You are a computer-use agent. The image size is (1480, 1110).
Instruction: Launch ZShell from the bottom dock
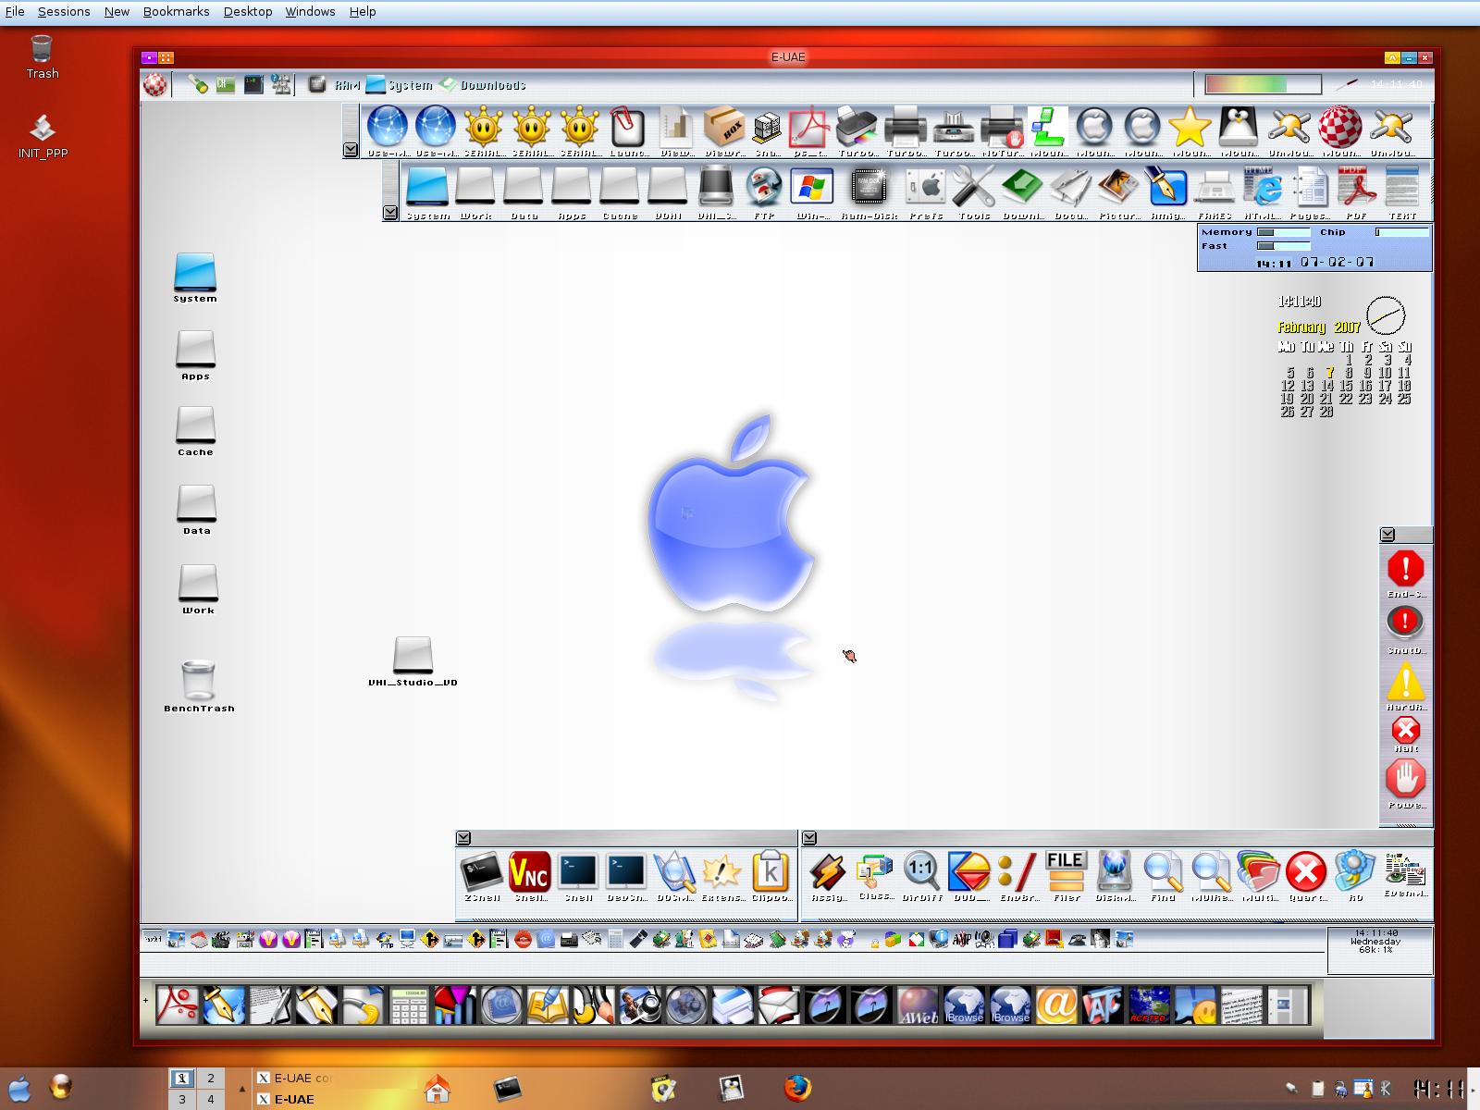point(482,872)
